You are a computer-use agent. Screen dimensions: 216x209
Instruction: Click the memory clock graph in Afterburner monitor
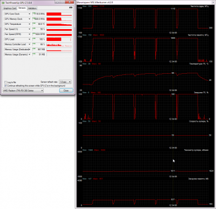pyautogui.click(x=145, y=49)
